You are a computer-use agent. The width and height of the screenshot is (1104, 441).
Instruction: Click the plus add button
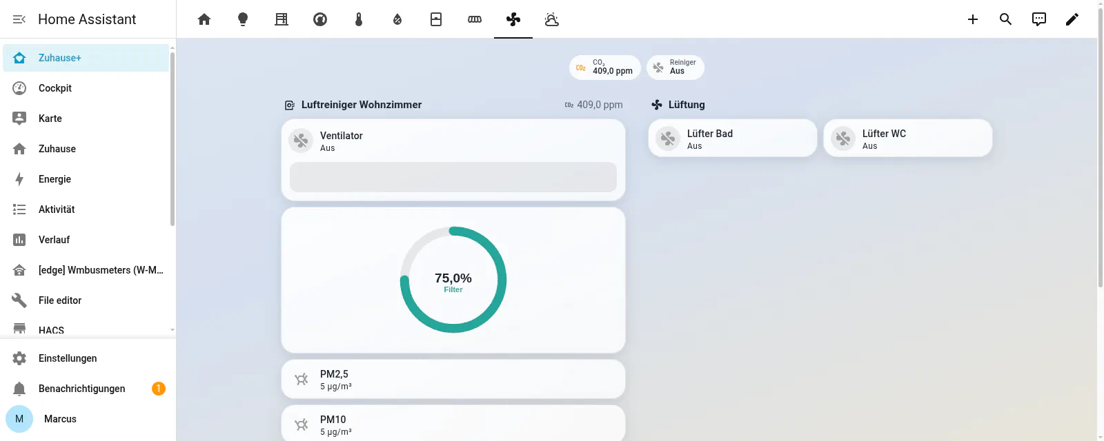click(973, 19)
